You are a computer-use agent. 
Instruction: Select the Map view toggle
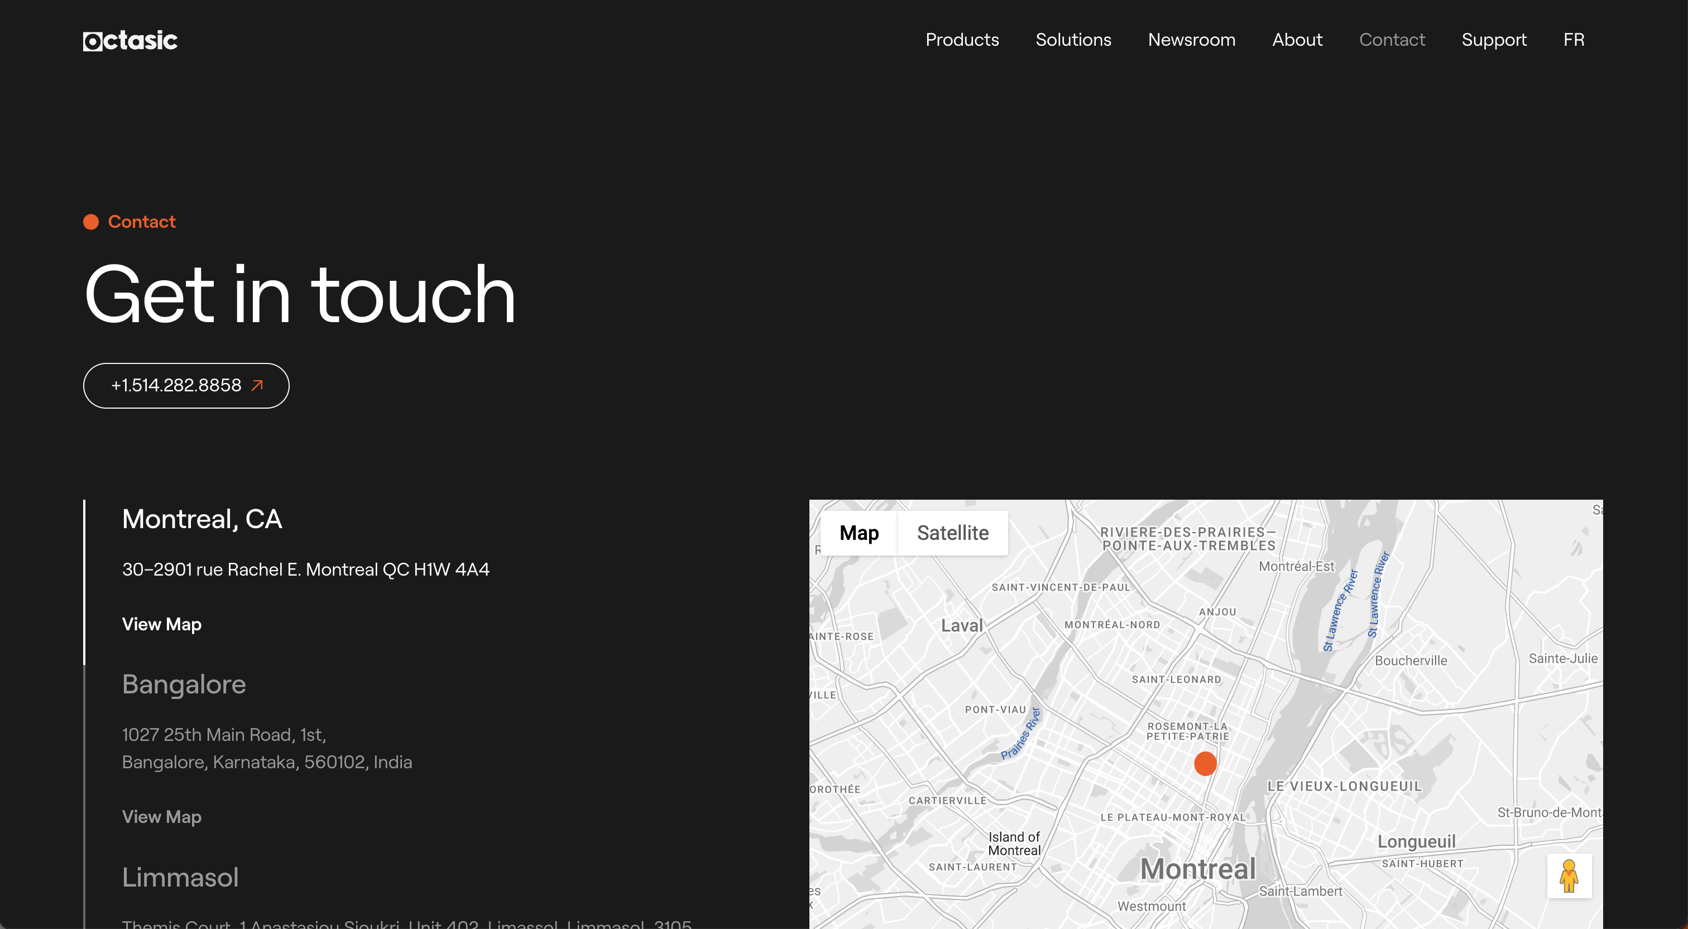click(859, 533)
